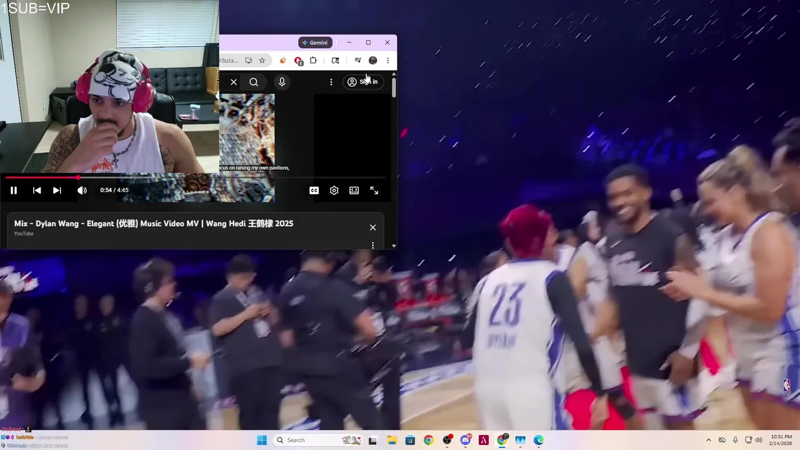
Task: Open Microsoft Edge from the taskbar
Action: tap(539, 440)
